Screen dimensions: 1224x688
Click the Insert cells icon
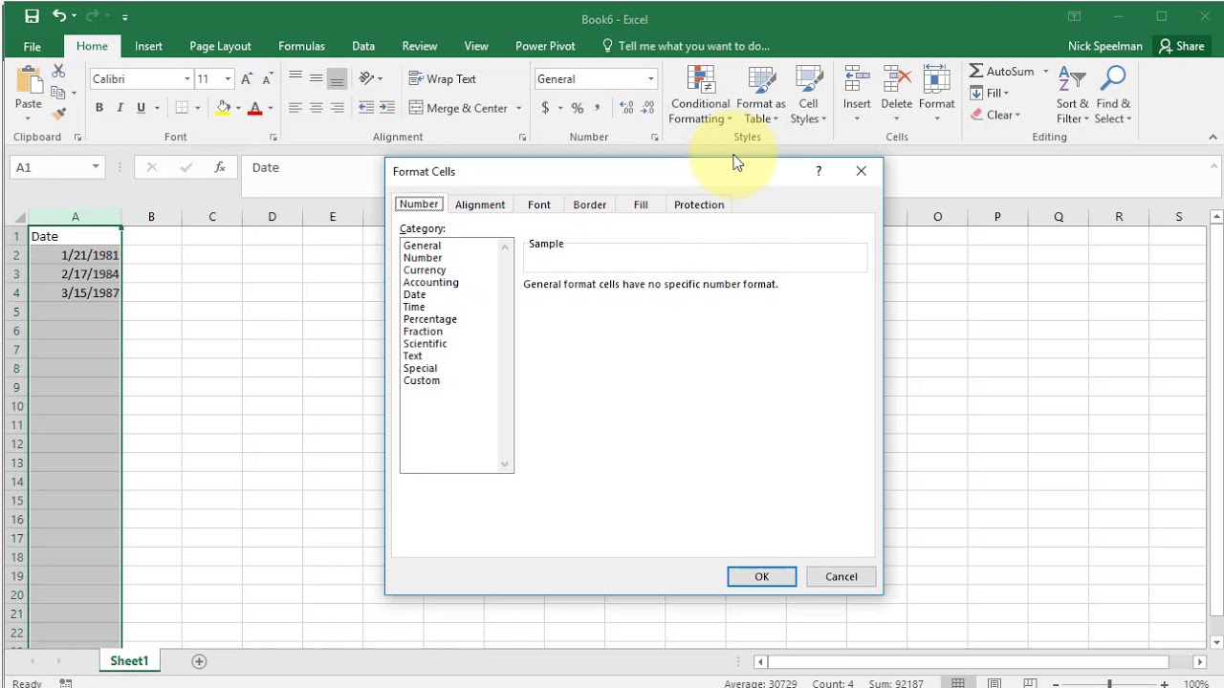point(857,81)
